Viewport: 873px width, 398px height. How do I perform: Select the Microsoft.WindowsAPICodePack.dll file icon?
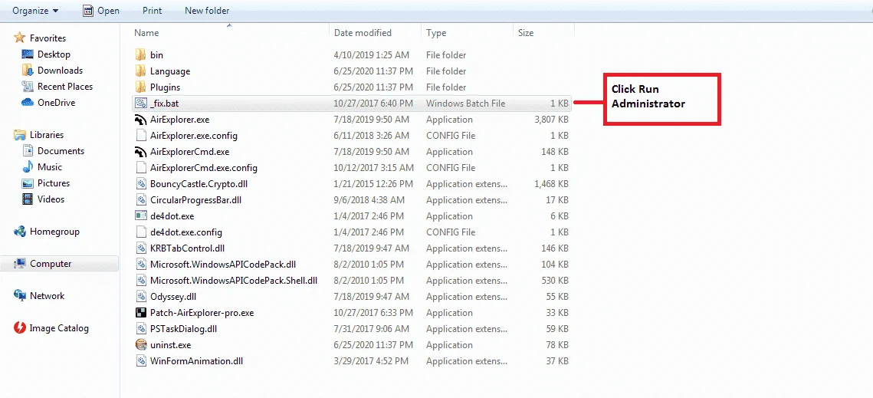coord(140,265)
